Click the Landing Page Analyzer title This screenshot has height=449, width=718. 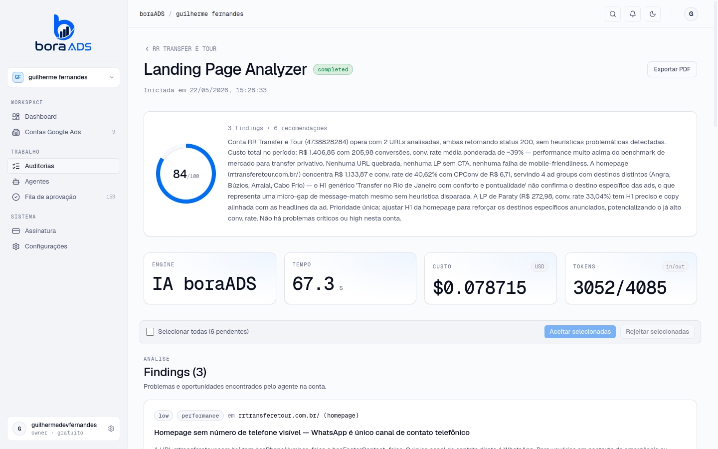tap(225, 69)
